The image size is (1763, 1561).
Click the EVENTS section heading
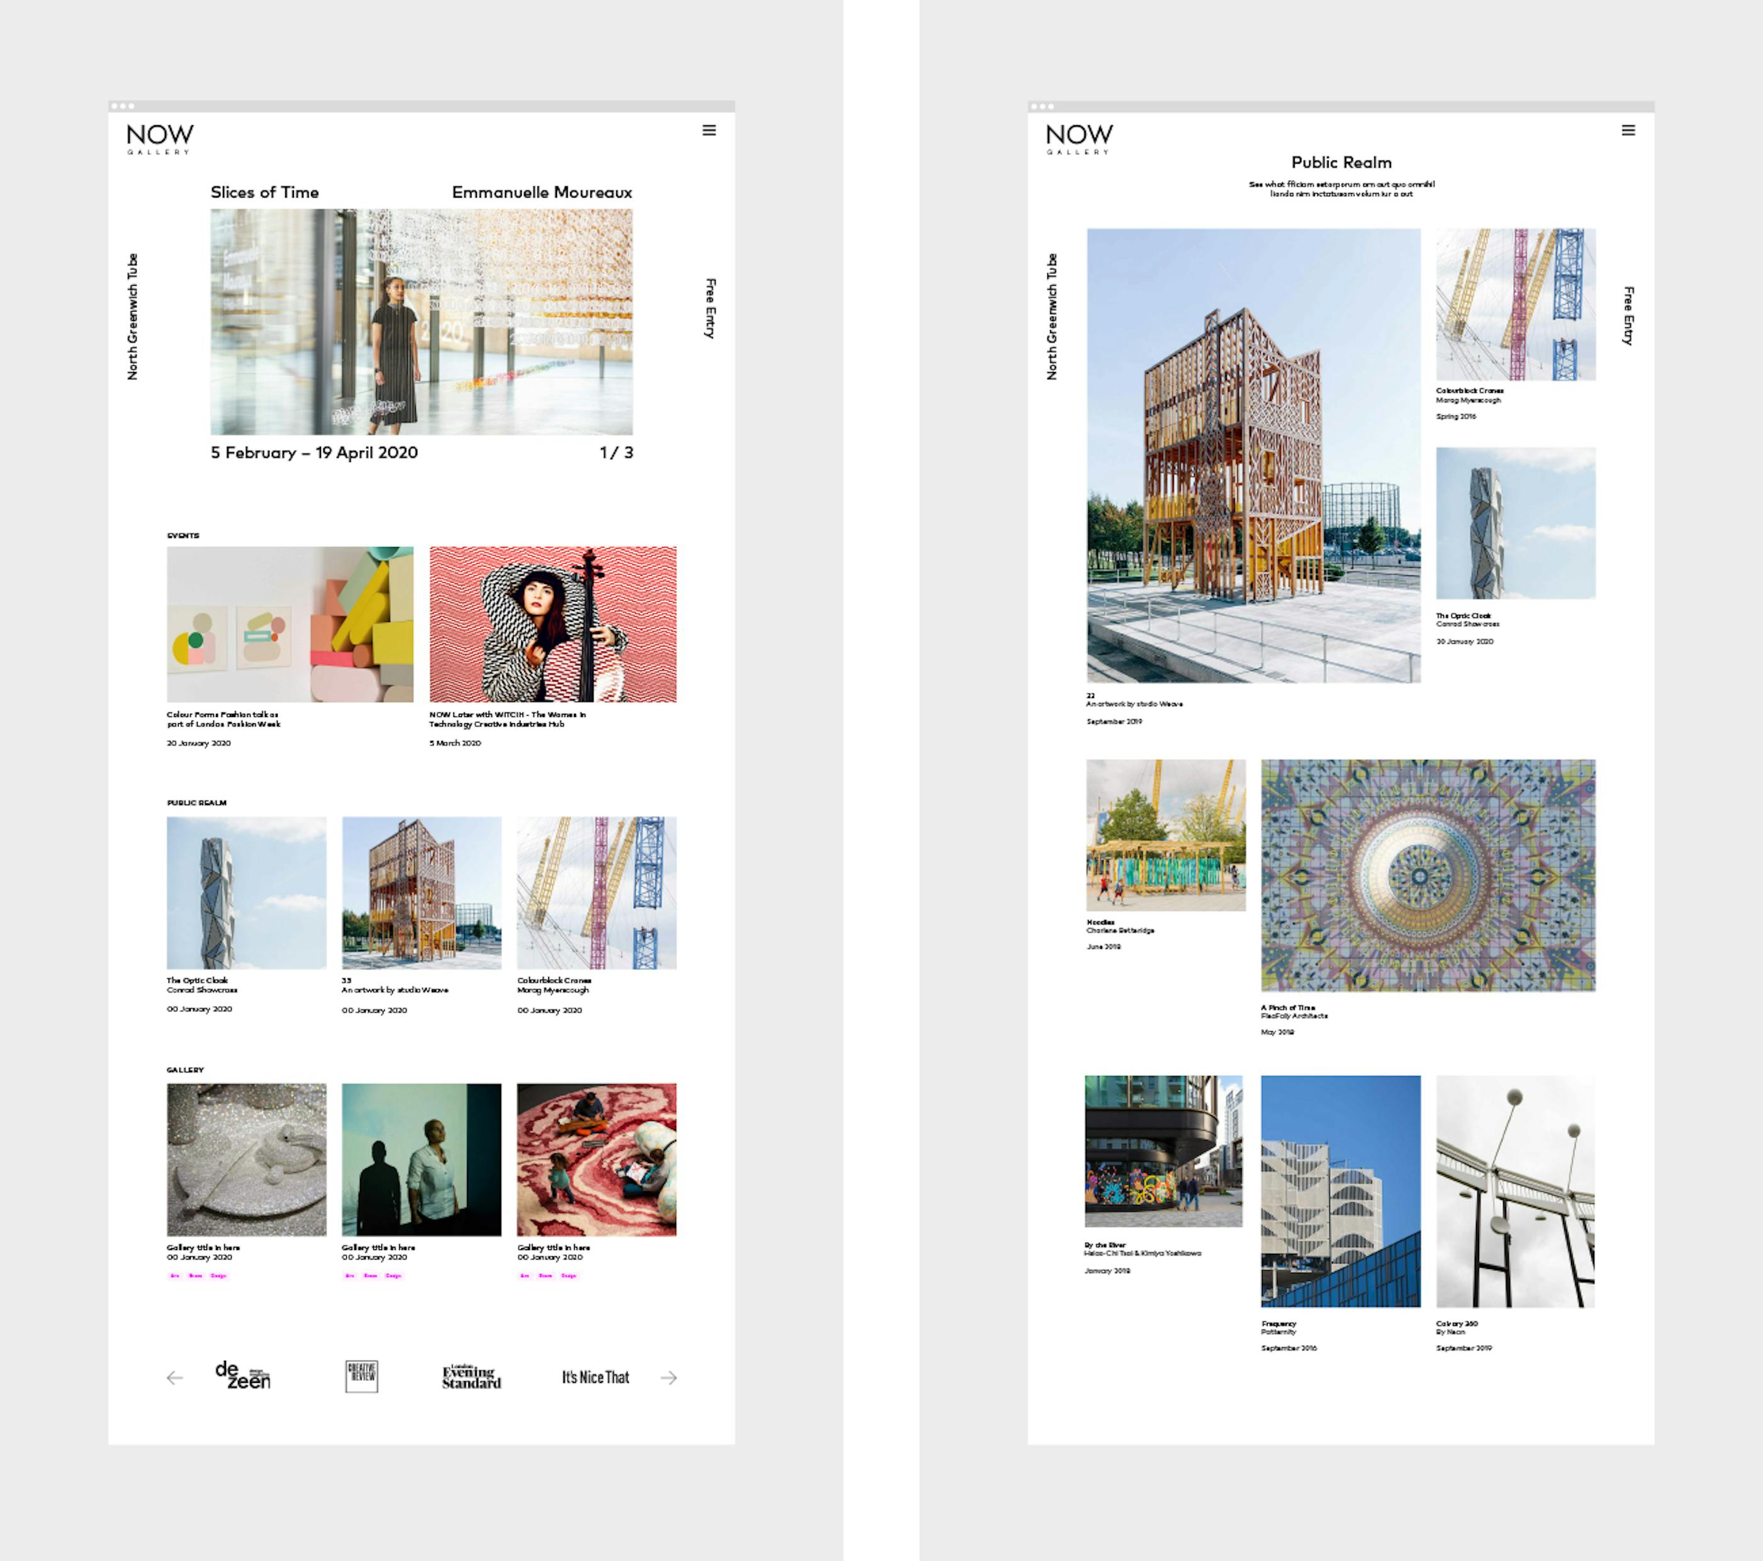[x=183, y=536]
